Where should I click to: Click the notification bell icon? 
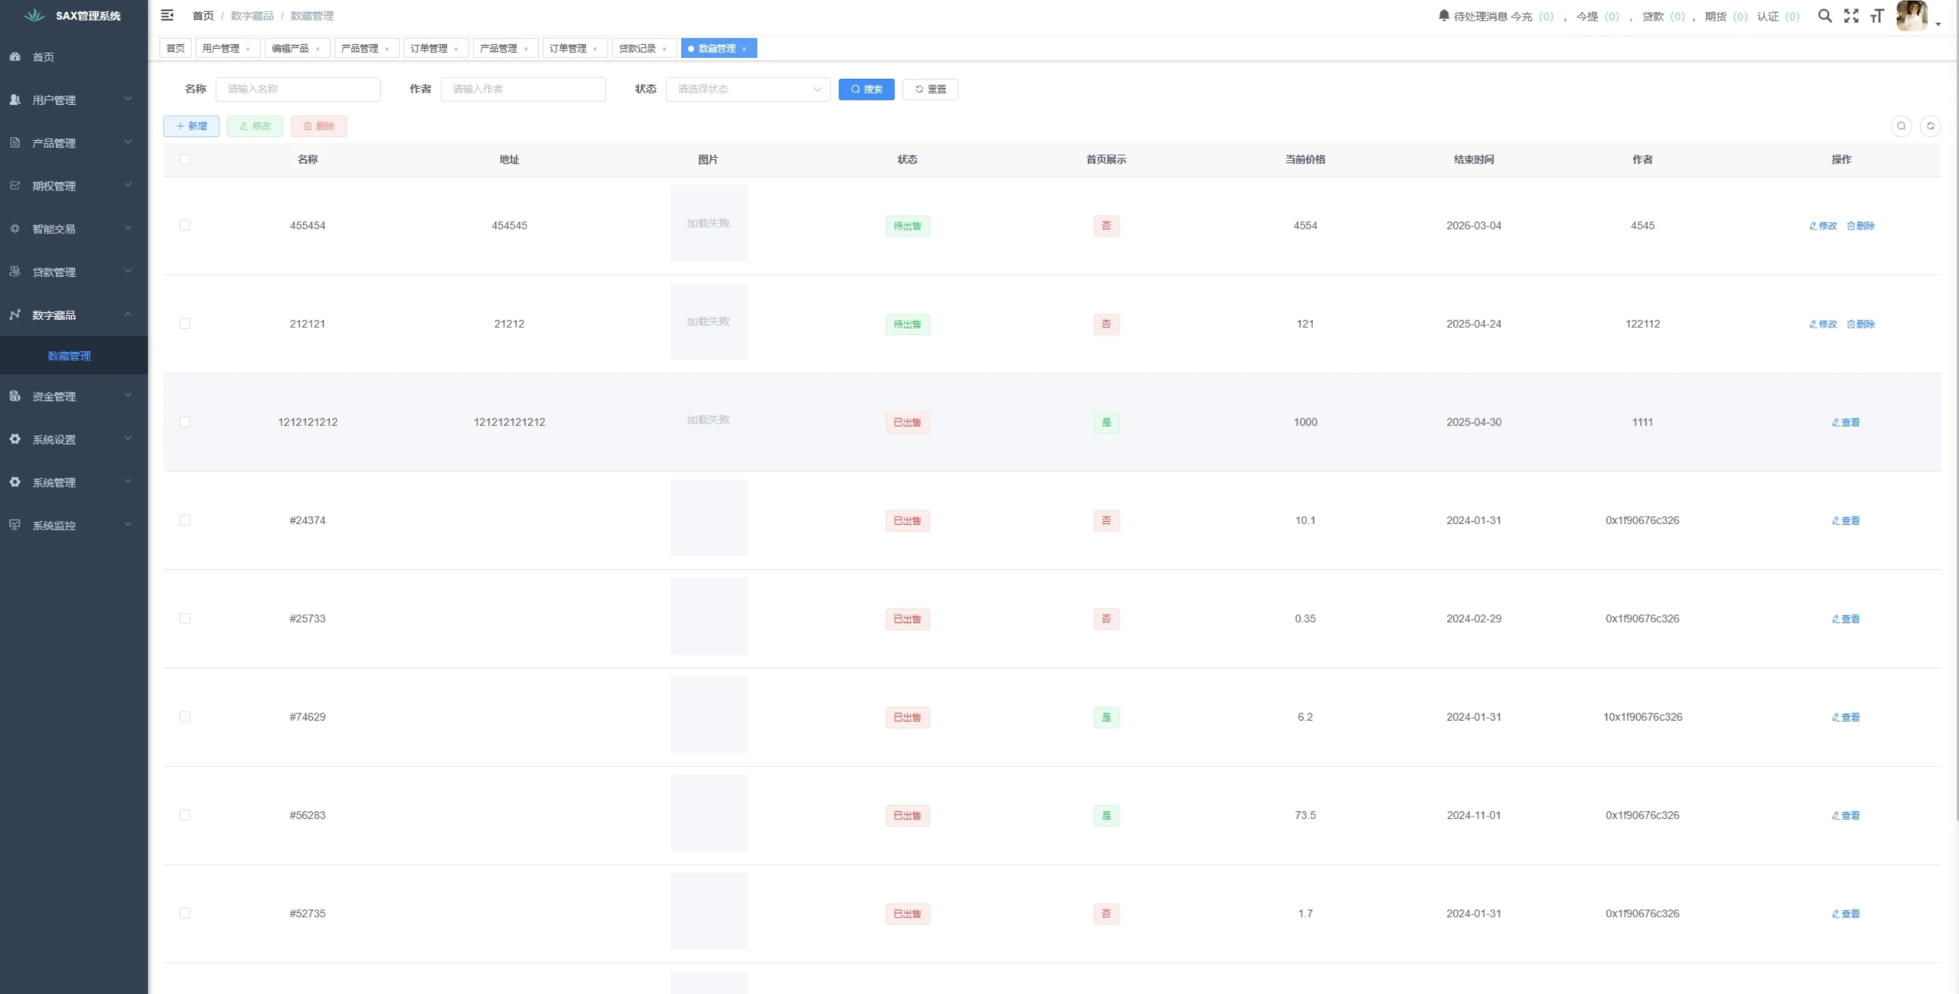coord(1443,15)
